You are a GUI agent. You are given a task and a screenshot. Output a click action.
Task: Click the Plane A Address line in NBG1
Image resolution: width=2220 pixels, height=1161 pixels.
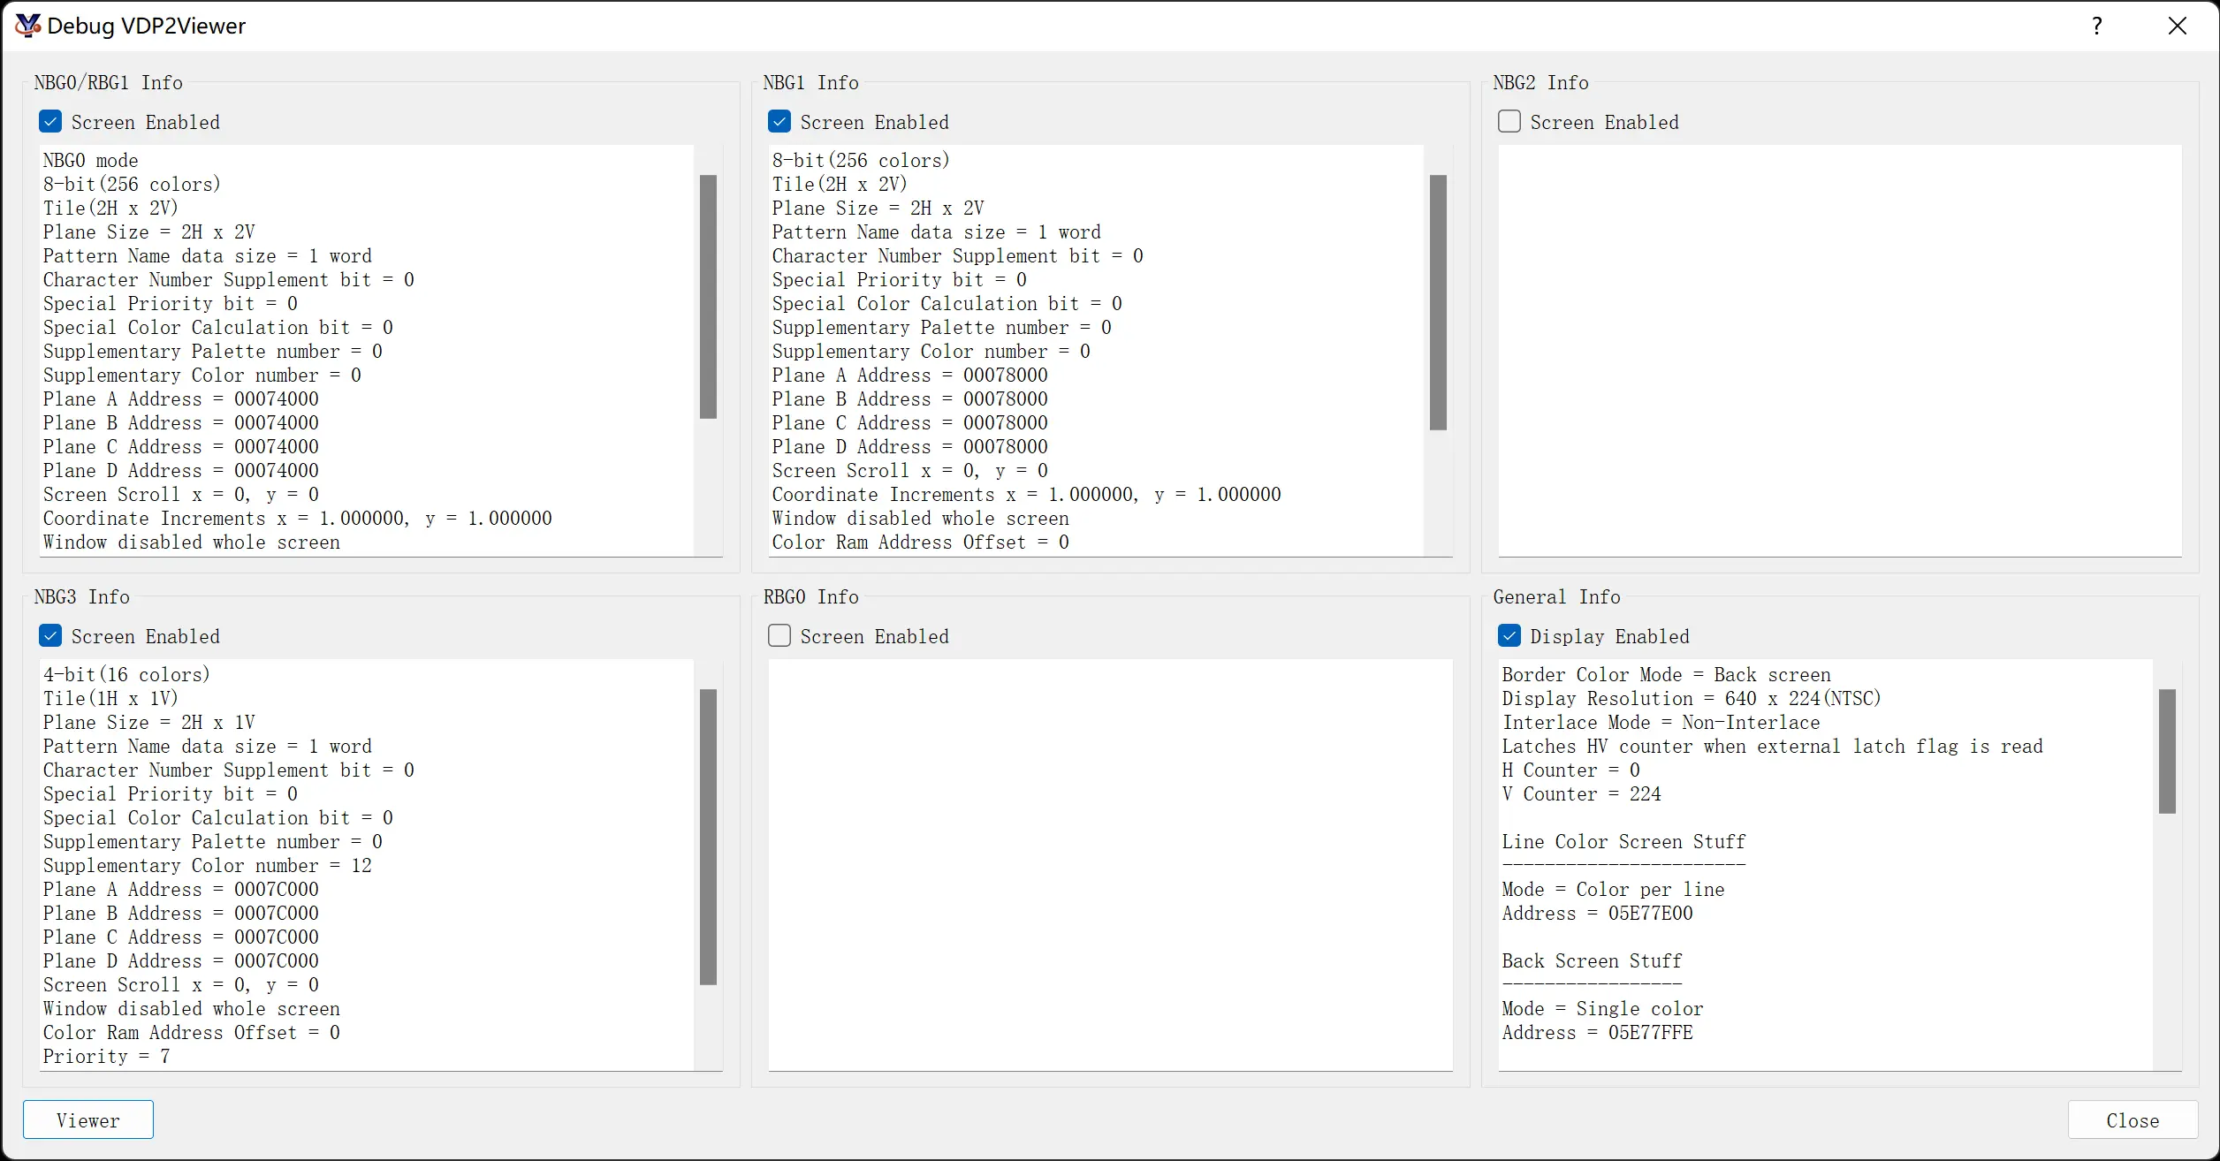(909, 376)
